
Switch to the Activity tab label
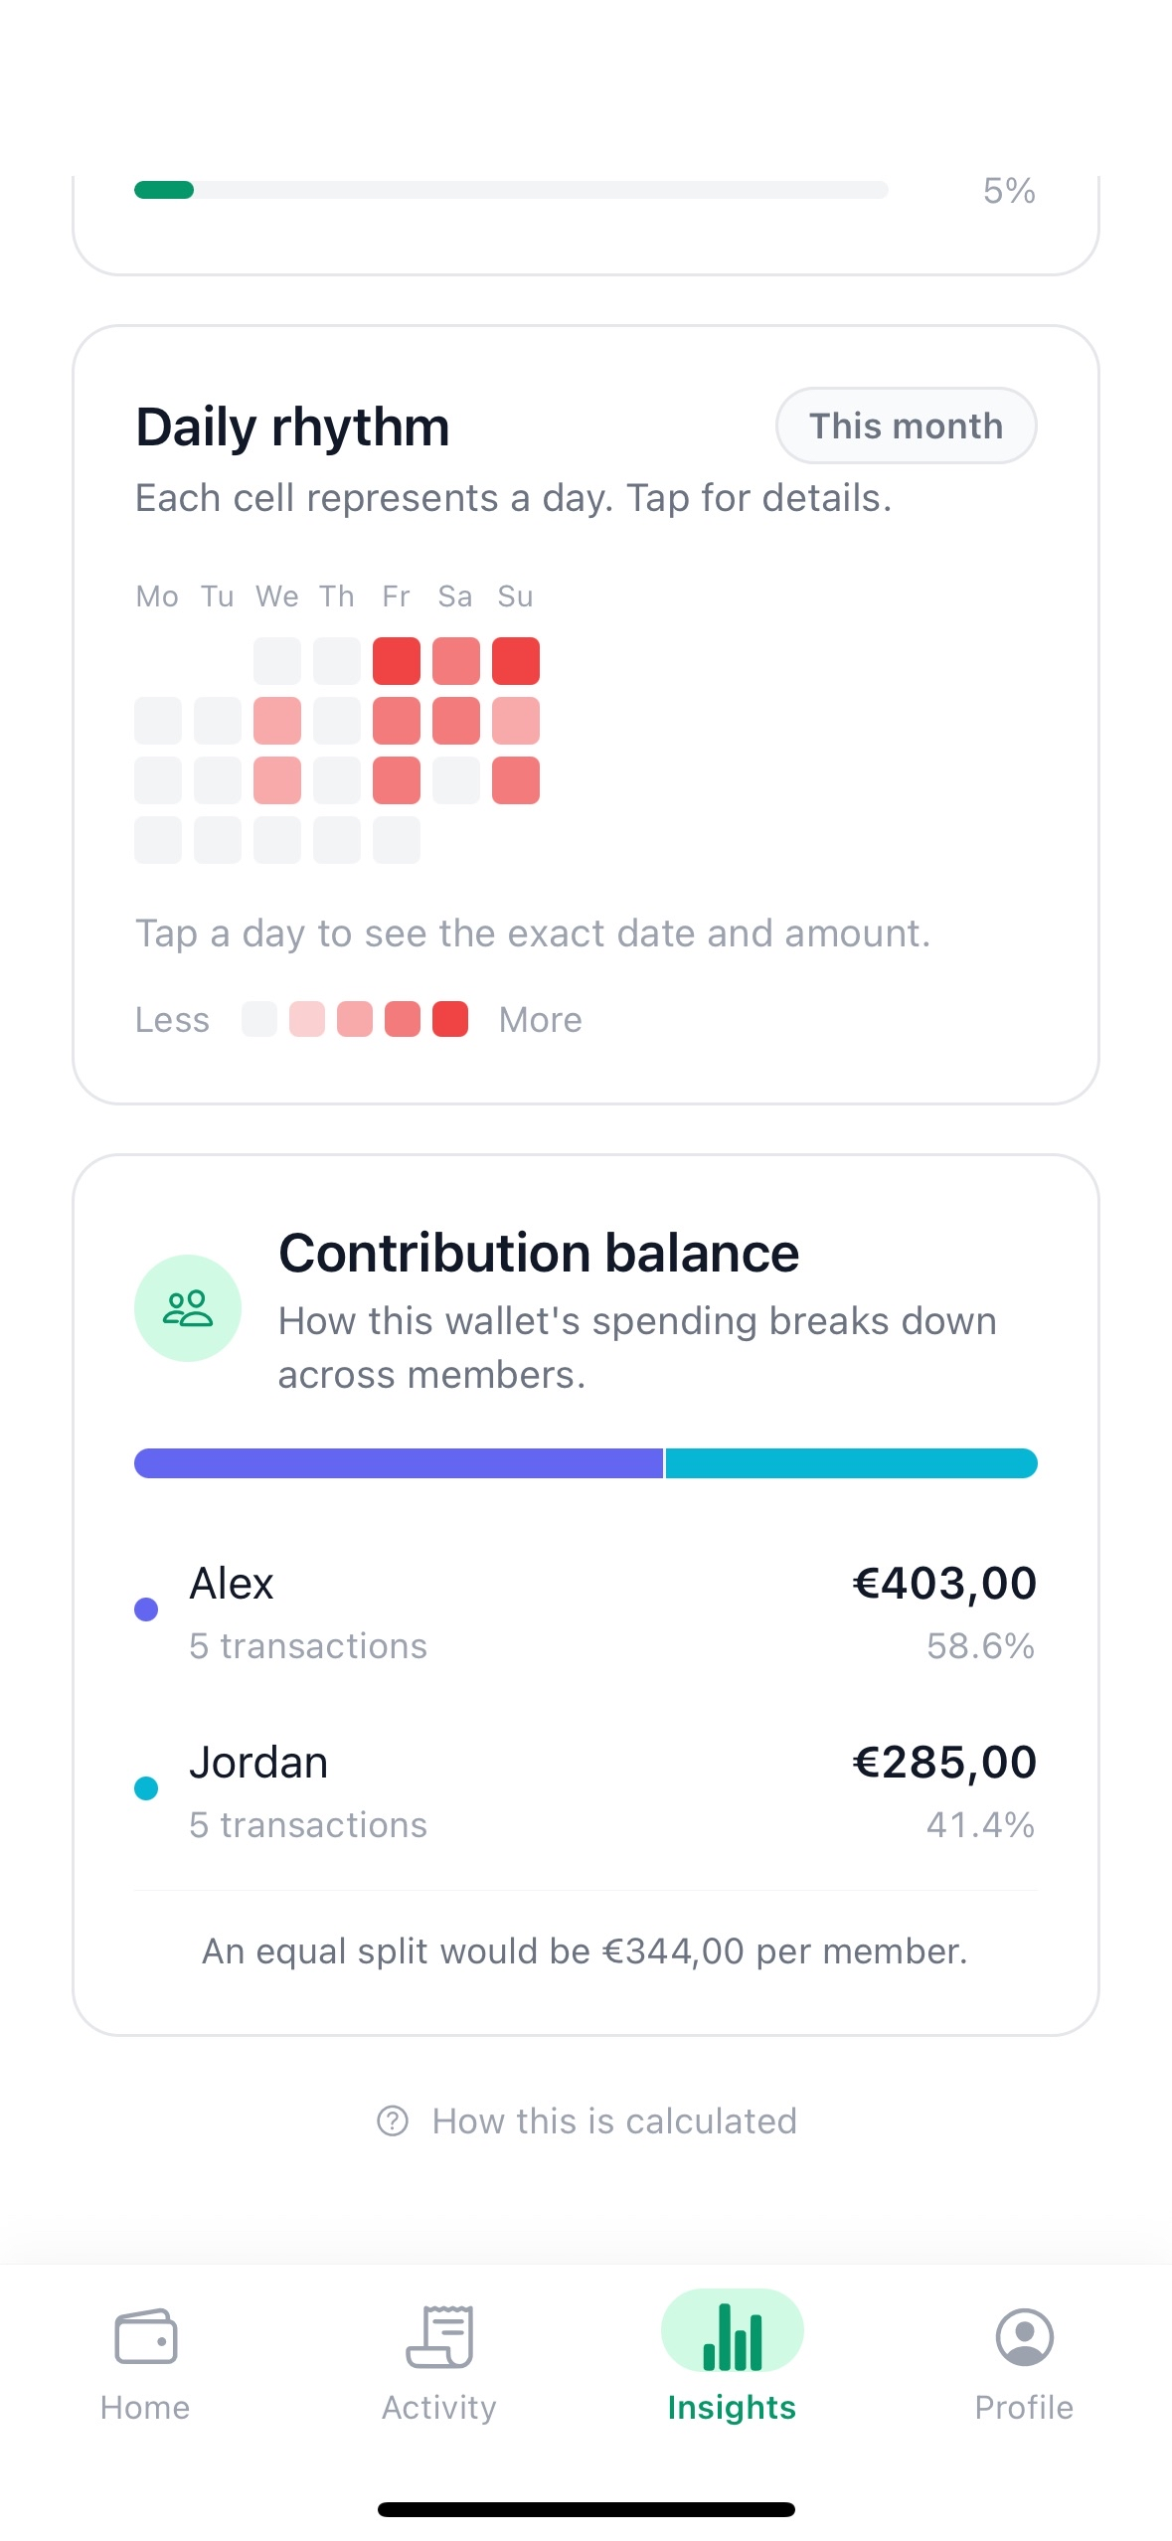click(x=439, y=2407)
